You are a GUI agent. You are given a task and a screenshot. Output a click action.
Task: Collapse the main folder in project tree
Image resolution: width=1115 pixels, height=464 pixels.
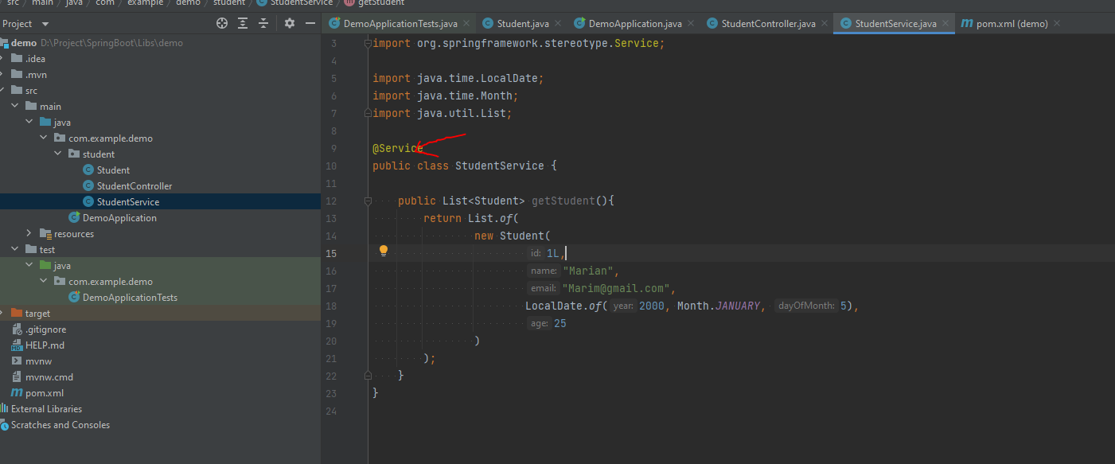pyautogui.click(x=16, y=107)
